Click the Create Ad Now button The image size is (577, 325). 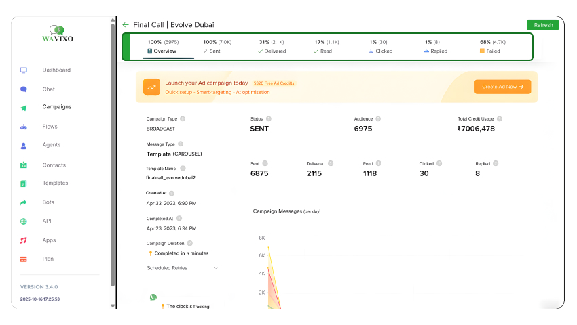point(502,87)
